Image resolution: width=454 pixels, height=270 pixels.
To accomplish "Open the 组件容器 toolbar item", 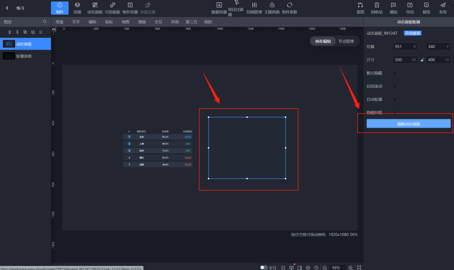I will click(130, 8).
